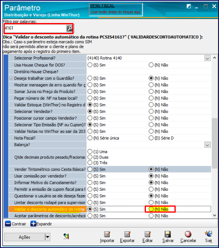
Task: Select (D) Série D for Nota Fiscal
Action: tap(151, 138)
